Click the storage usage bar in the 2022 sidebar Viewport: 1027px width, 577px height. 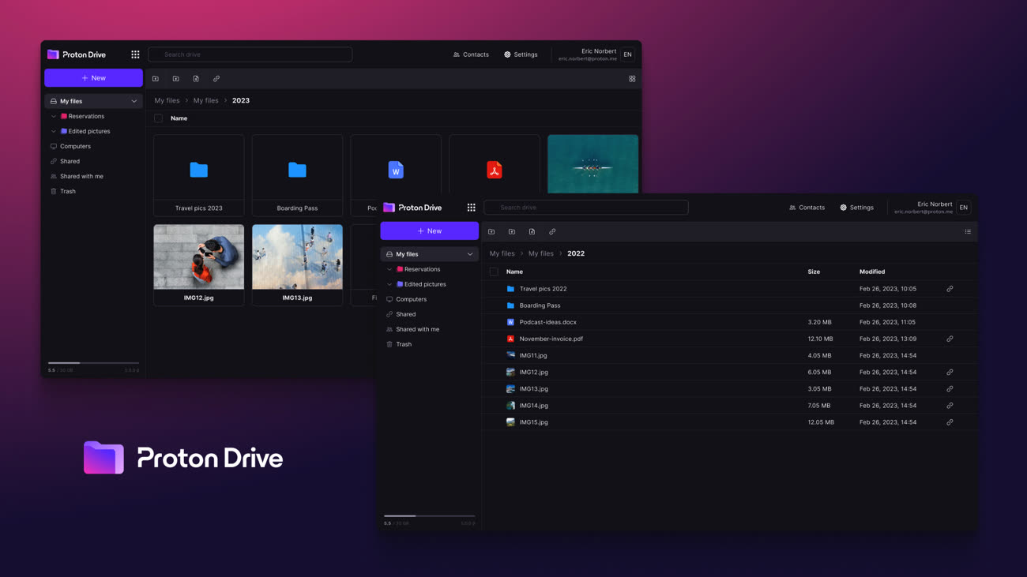point(429,516)
